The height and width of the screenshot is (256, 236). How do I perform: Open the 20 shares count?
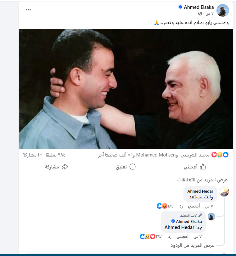tap(32, 155)
